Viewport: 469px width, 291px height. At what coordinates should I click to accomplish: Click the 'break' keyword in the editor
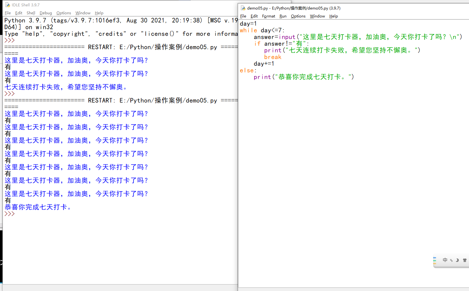(x=273, y=57)
